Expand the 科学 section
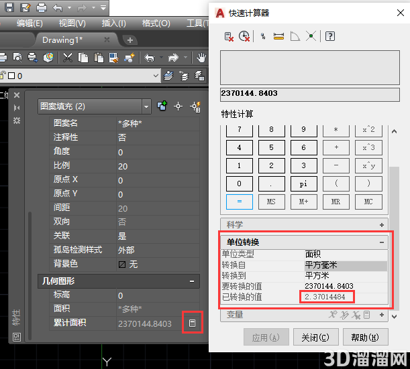 382,225
